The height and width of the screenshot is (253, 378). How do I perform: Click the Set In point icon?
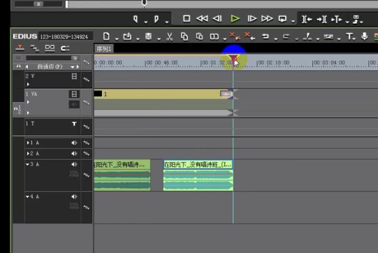coord(135,19)
